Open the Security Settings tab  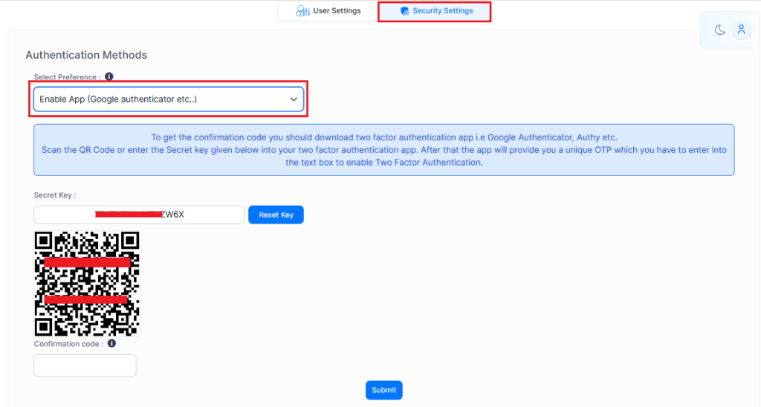tap(434, 11)
